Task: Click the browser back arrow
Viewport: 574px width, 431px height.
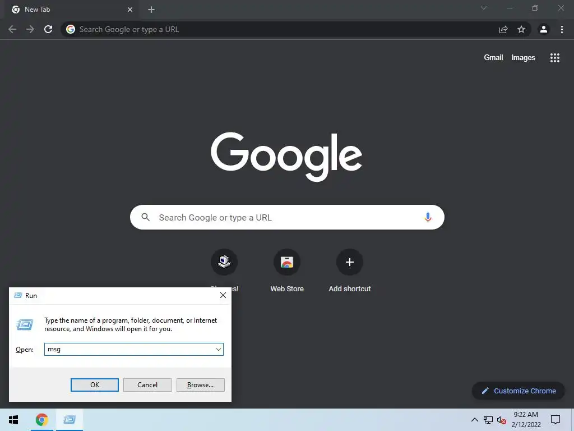Action: coord(12,29)
